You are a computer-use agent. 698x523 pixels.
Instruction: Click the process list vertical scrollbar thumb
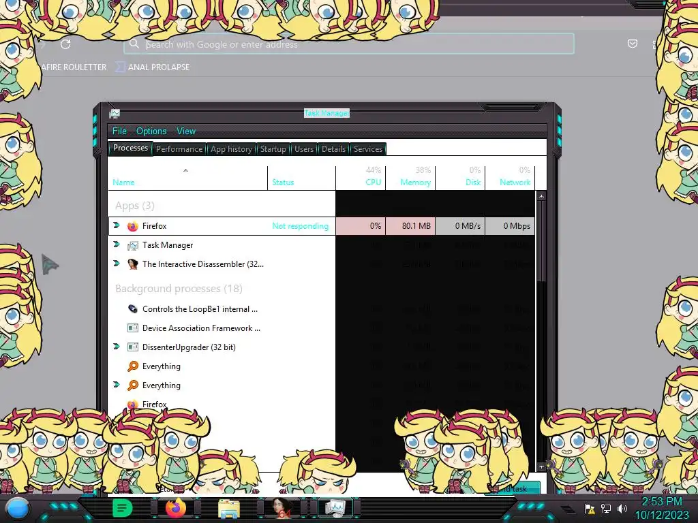[x=541, y=241]
